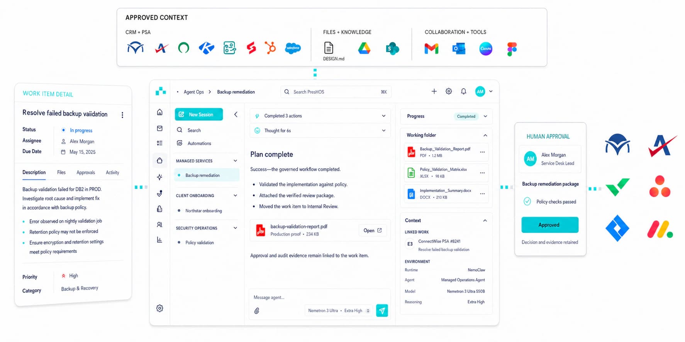The image size is (685, 342).
Task: Collapse the Managed Services group
Action: pyautogui.click(x=235, y=161)
